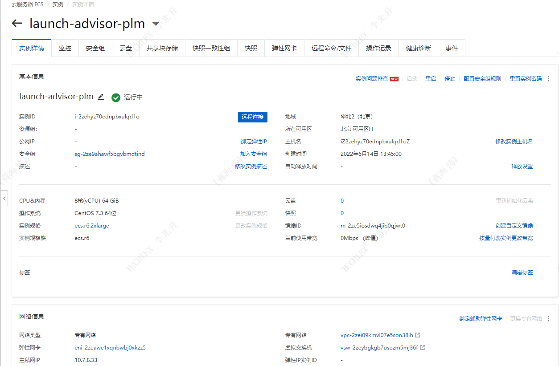The image size is (559, 366).
Task: Click the green running status icon
Action: click(116, 97)
